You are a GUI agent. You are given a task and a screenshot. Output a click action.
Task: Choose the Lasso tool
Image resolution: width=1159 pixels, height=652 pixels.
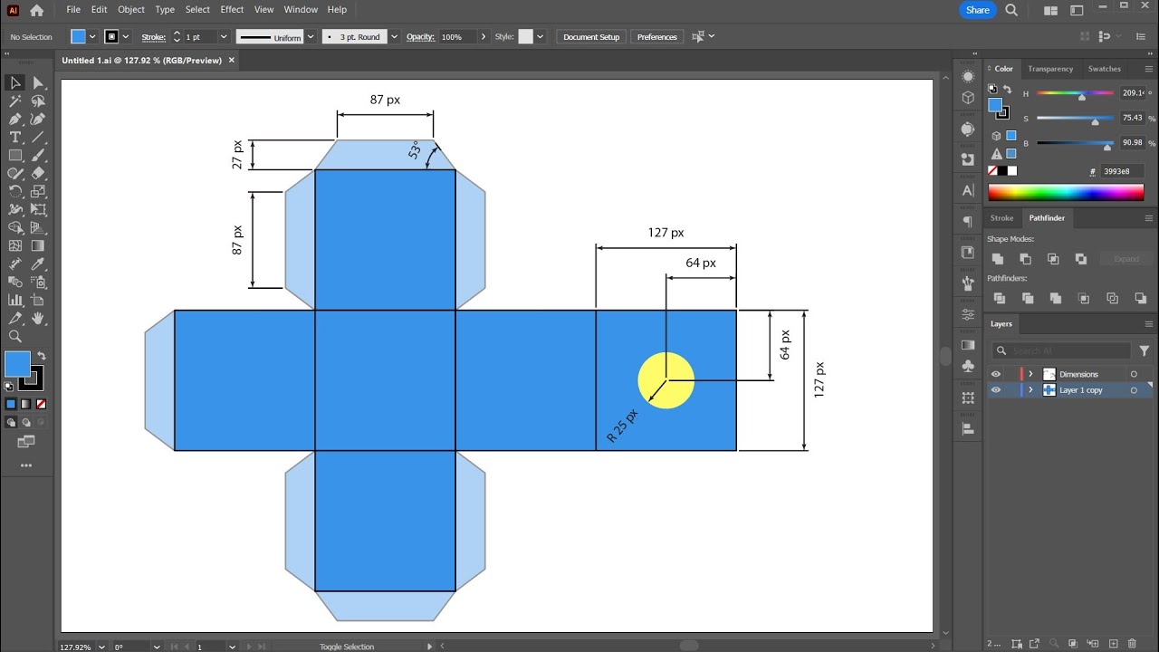(38, 101)
